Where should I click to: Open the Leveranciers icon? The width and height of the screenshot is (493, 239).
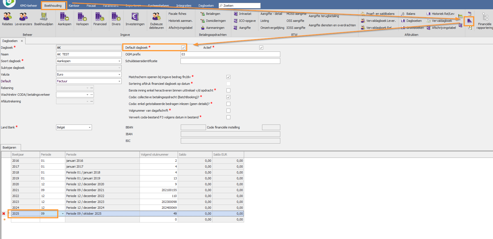click(23, 17)
